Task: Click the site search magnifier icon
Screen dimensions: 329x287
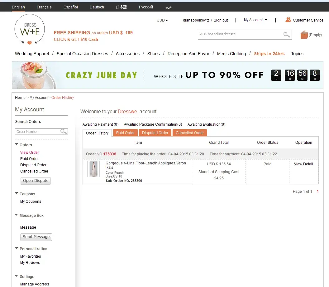Action: point(286,34)
